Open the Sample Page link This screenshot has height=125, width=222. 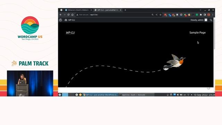197,33
